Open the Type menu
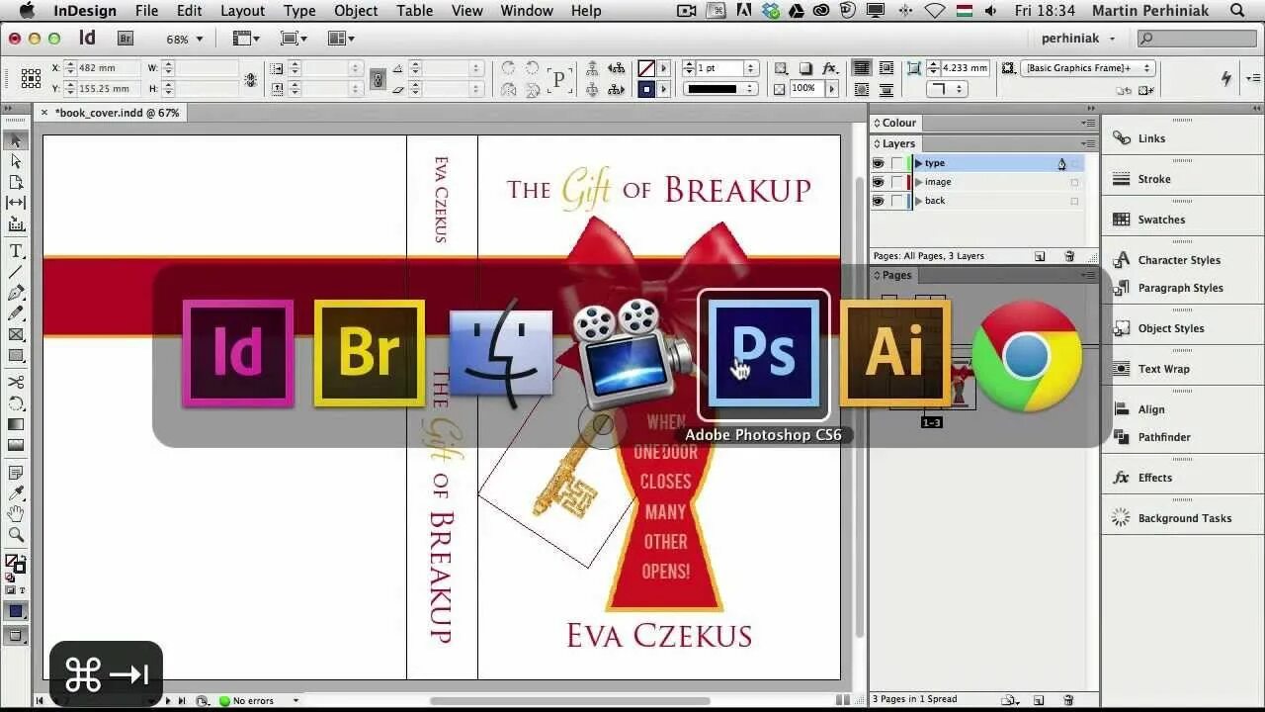 click(x=299, y=11)
